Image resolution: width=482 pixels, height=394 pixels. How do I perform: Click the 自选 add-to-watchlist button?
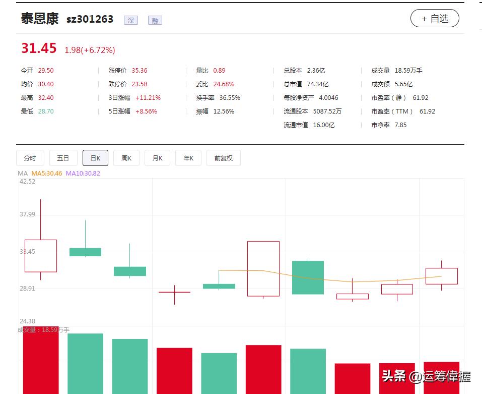435,18
